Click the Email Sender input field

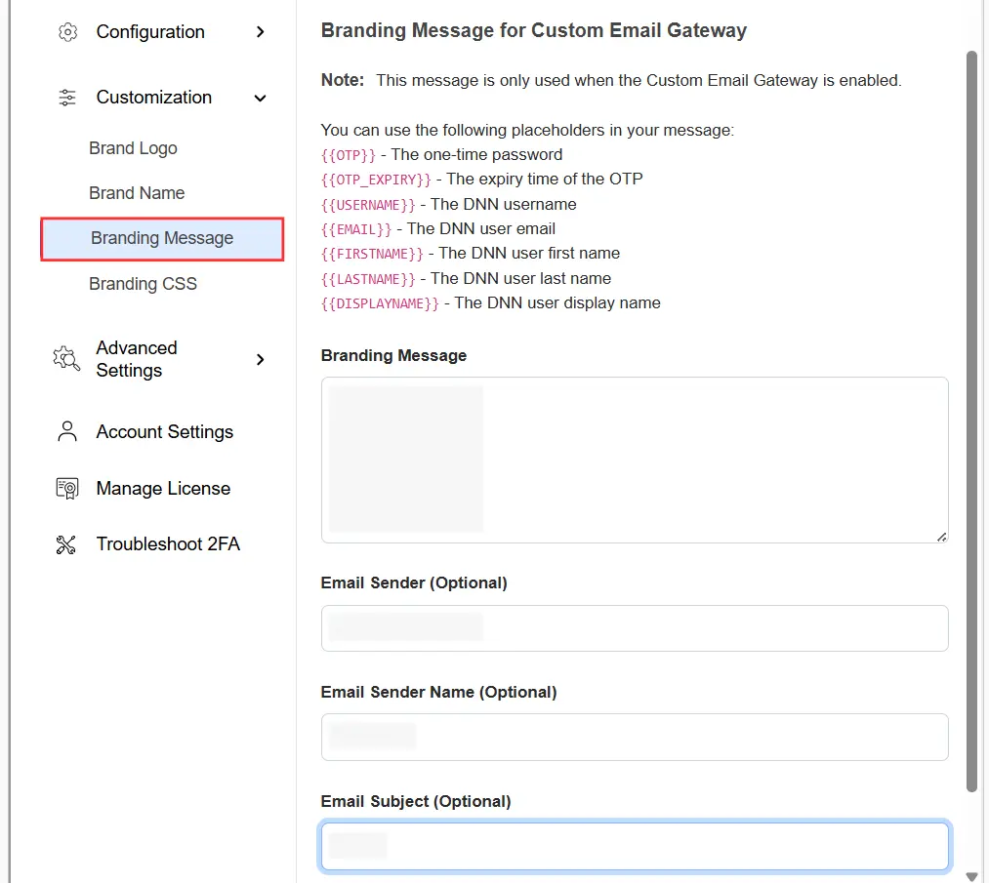(x=635, y=628)
